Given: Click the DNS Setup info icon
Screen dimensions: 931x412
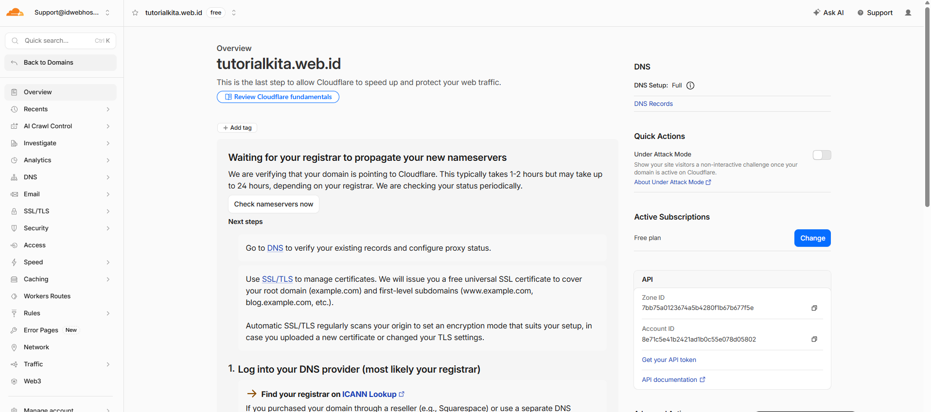Looking at the screenshot, I should point(690,86).
